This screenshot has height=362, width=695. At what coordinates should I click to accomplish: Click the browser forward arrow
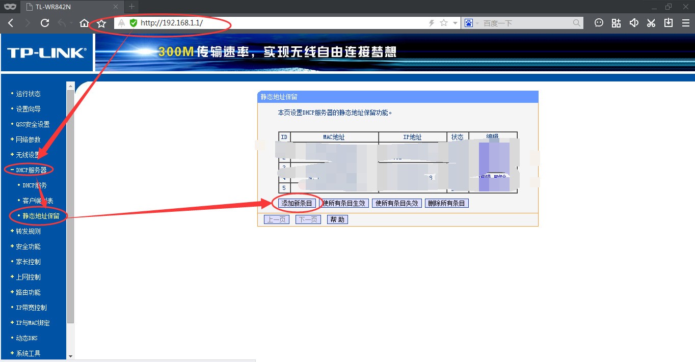tap(28, 23)
